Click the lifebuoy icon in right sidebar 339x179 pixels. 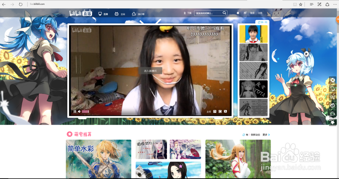(333, 80)
